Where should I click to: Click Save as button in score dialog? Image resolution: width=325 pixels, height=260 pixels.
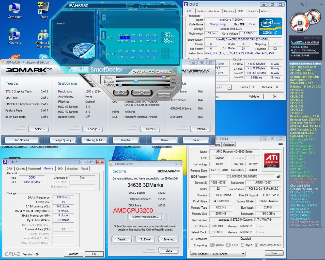point(169,239)
